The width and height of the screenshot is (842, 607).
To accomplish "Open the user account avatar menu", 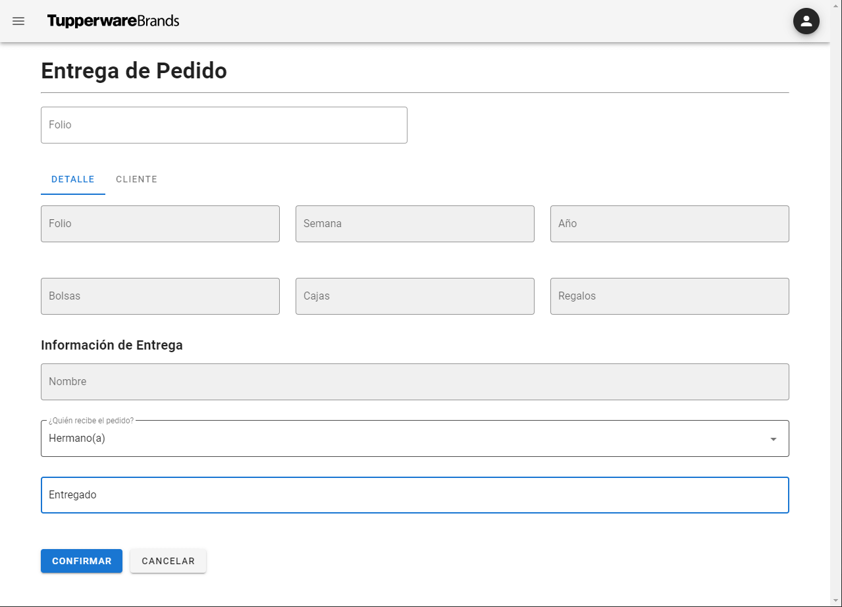I will pos(806,21).
